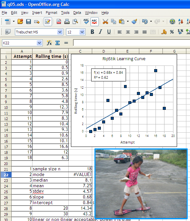
Task: Align cell contents left
Action: (x=120, y=32)
